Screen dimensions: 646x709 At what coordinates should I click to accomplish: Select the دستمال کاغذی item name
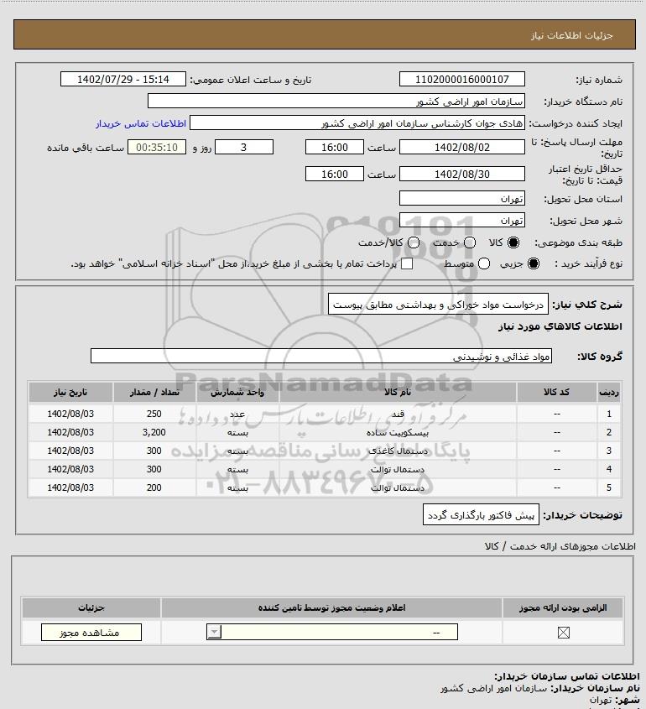[x=398, y=451]
